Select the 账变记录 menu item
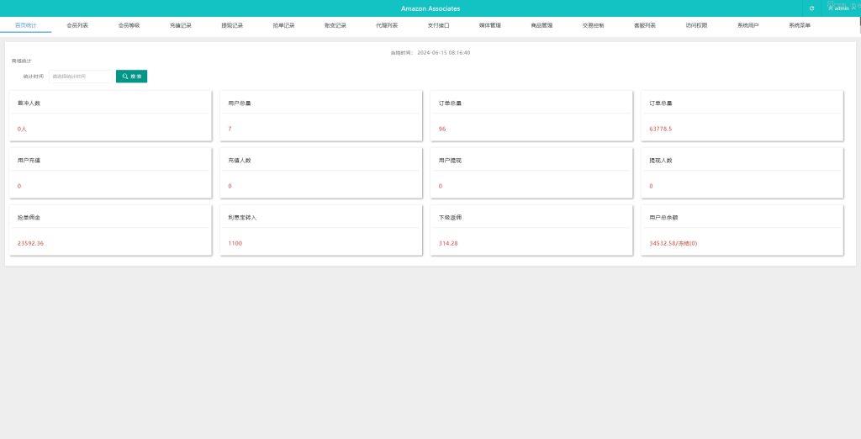 click(335, 26)
